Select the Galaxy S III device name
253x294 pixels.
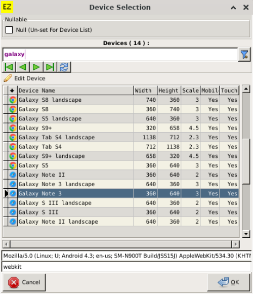click(38, 212)
